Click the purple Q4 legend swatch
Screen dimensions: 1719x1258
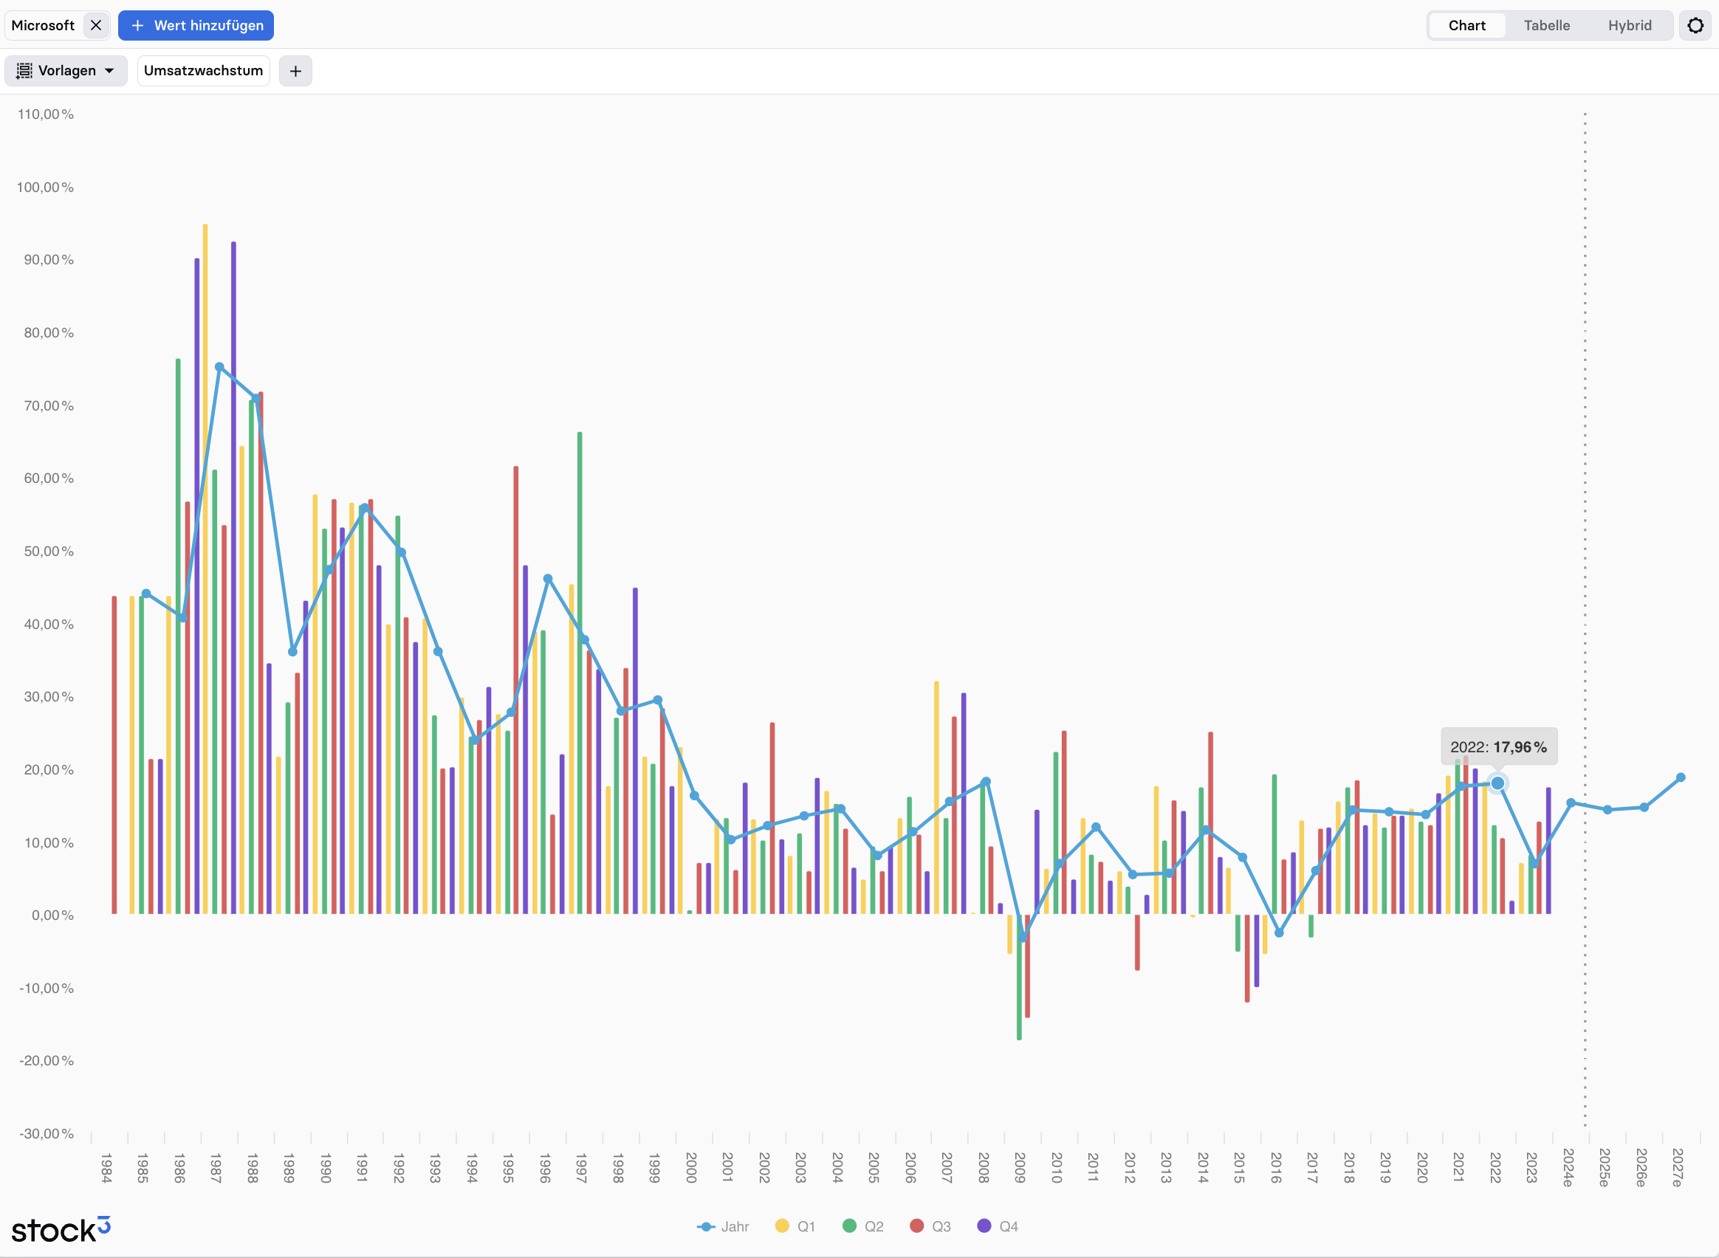click(984, 1226)
